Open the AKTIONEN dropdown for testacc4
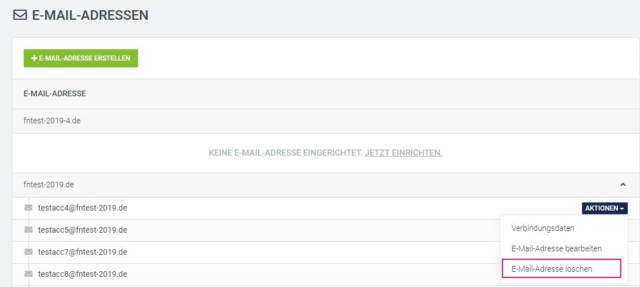 click(604, 208)
